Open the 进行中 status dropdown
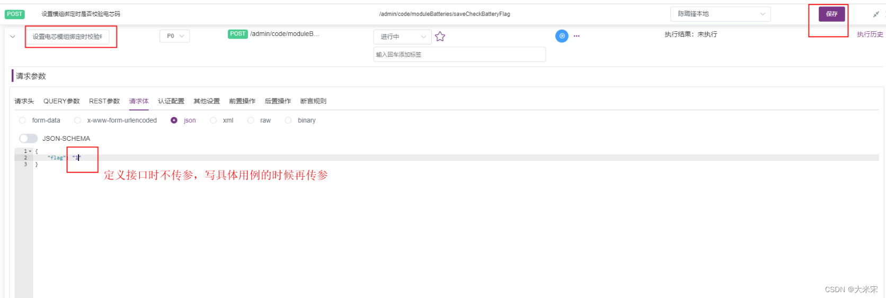This screenshot has height=298, width=886. click(x=402, y=37)
